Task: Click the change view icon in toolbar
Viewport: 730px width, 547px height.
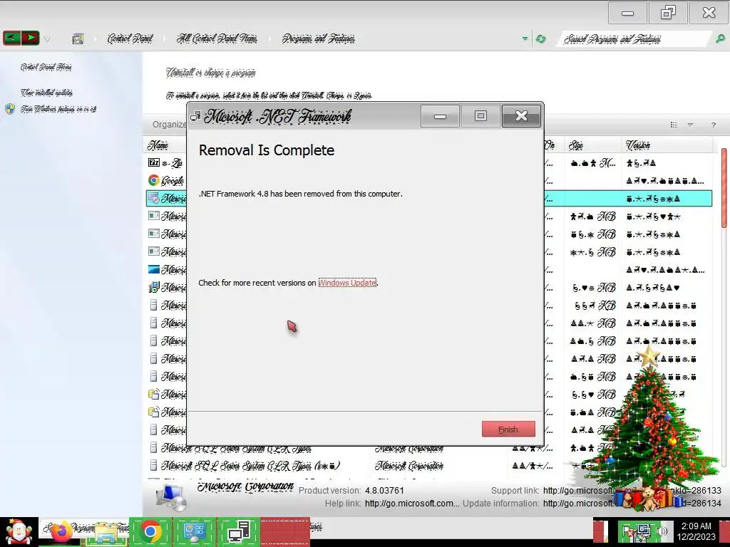Action: click(x=673, y=124)
